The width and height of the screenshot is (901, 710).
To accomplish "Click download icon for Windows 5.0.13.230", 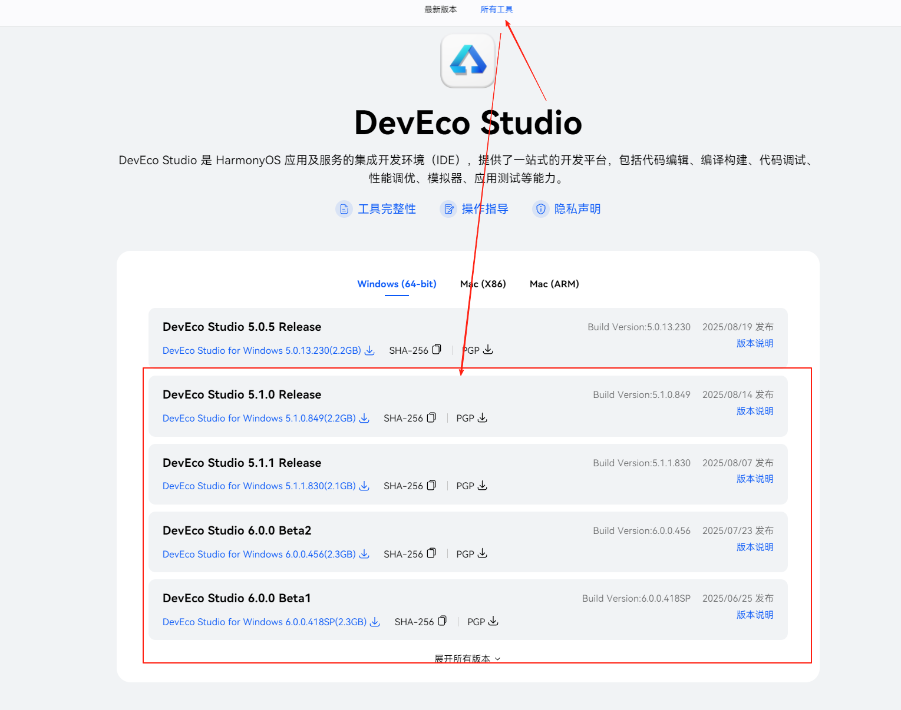I will [x=369, y=350].
